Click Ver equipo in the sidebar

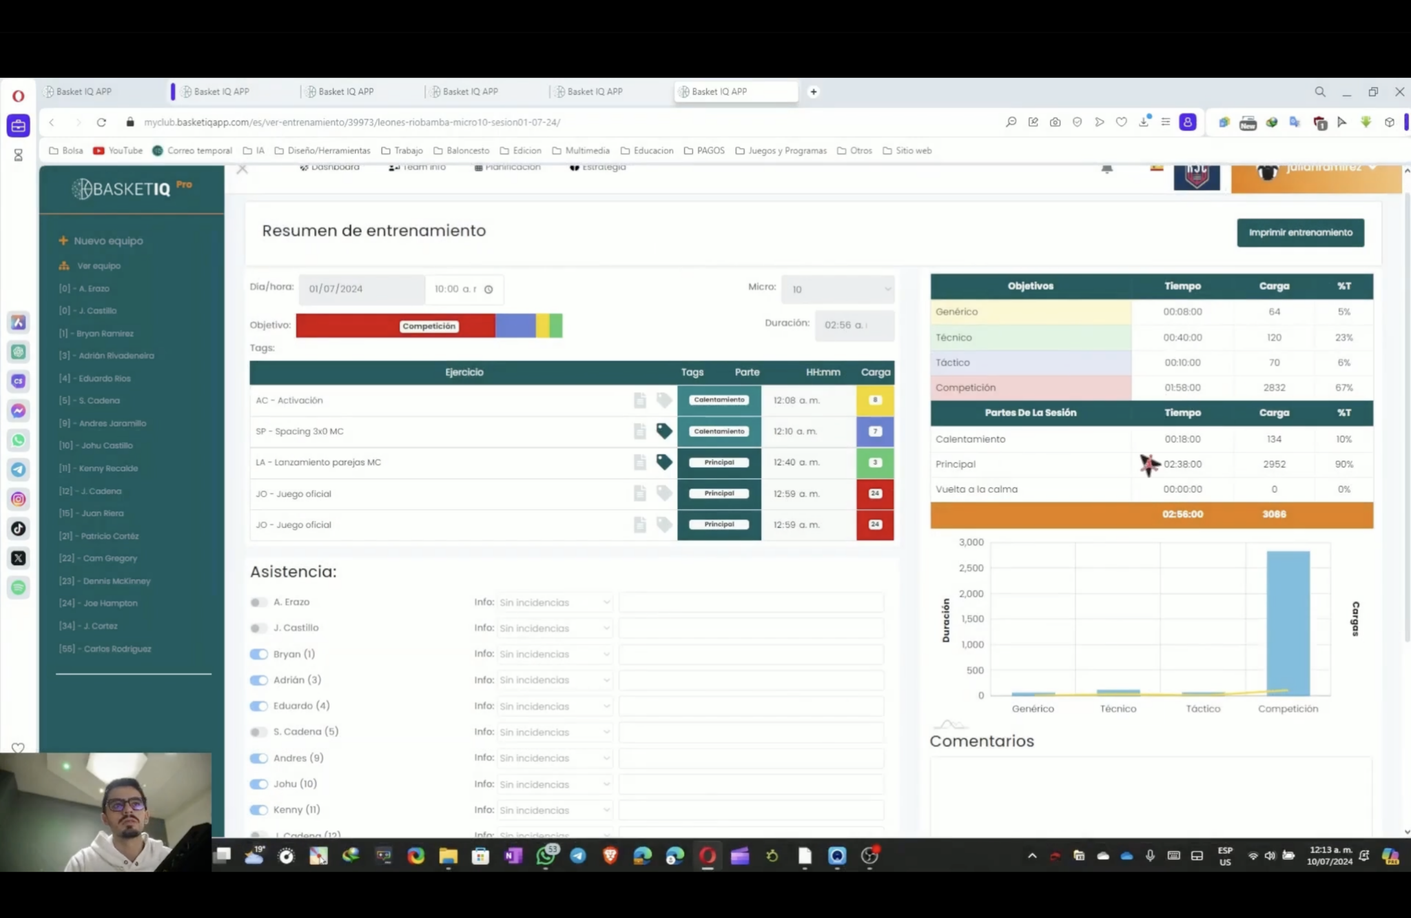pos(90,265)
